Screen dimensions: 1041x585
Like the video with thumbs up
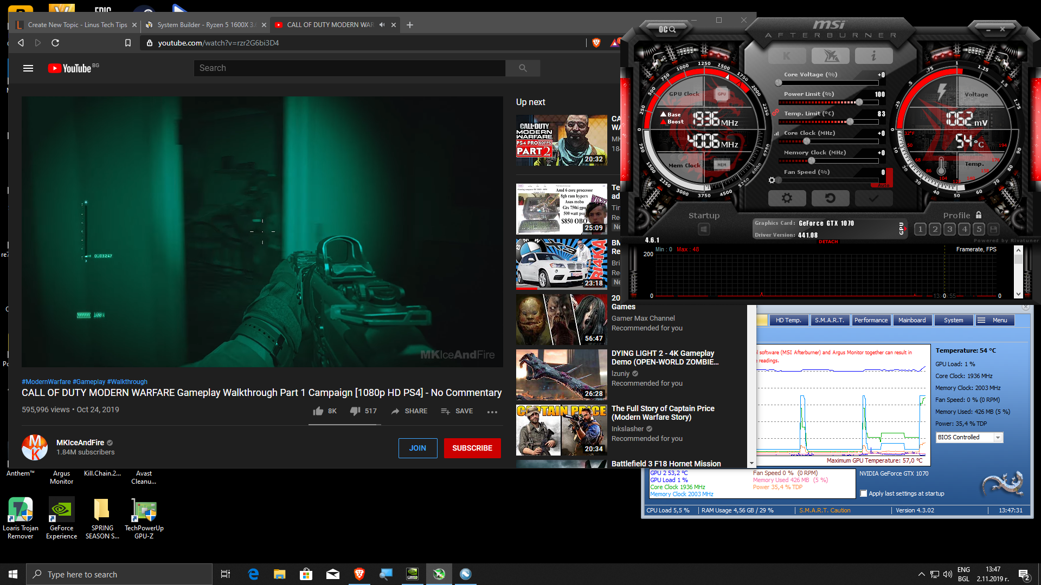coord(318,411)
